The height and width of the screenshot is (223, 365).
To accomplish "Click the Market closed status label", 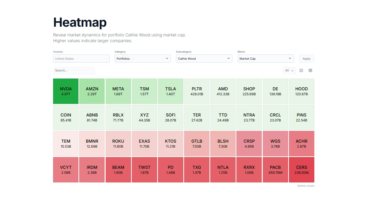I will [x=306, y=186].
